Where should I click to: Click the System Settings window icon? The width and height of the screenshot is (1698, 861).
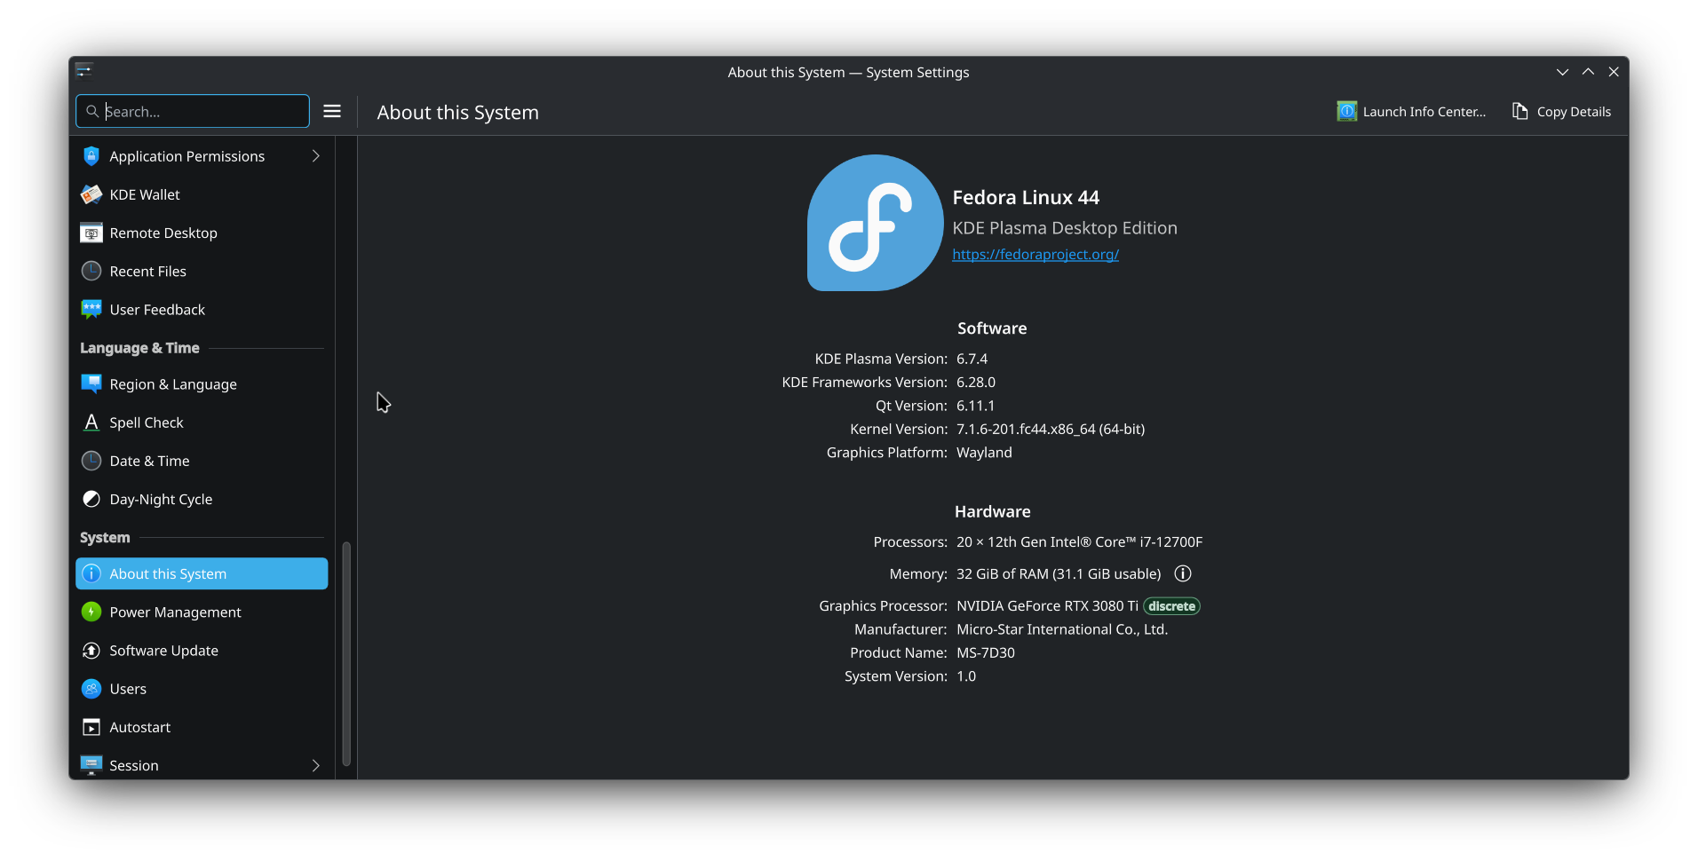click(x=84, y=70)
